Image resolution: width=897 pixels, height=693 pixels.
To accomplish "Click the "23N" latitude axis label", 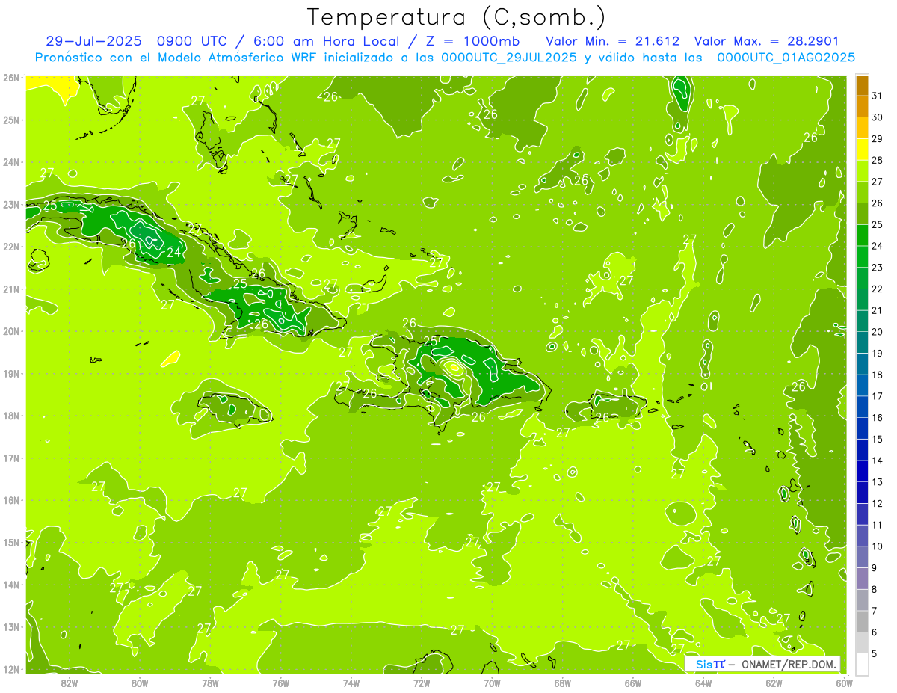I will pos(11,204).
